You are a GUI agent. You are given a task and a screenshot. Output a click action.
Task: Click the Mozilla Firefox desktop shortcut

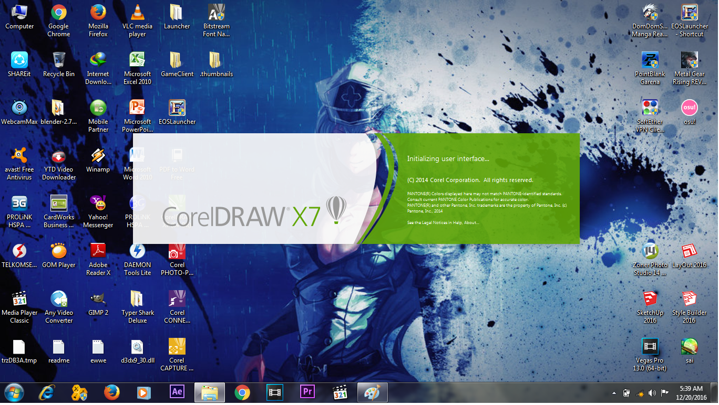pyautogui.click(x=98, y=21)
